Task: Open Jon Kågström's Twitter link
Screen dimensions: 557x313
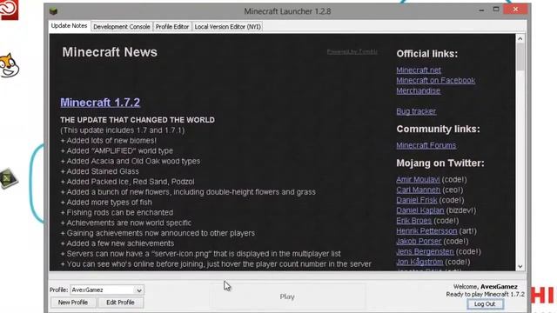Action: [x=419, y=262]
